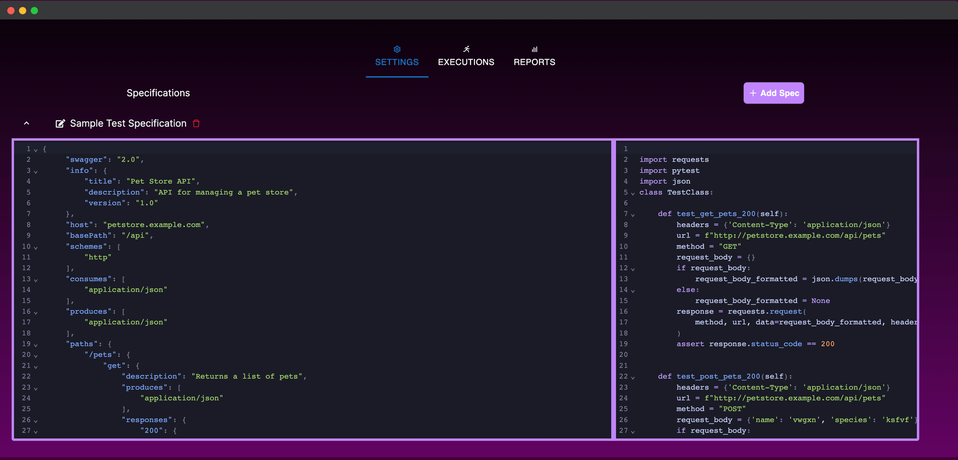Switch to the Reports tab
Screen dimensions: 958x460
click(x=534, y=62)
